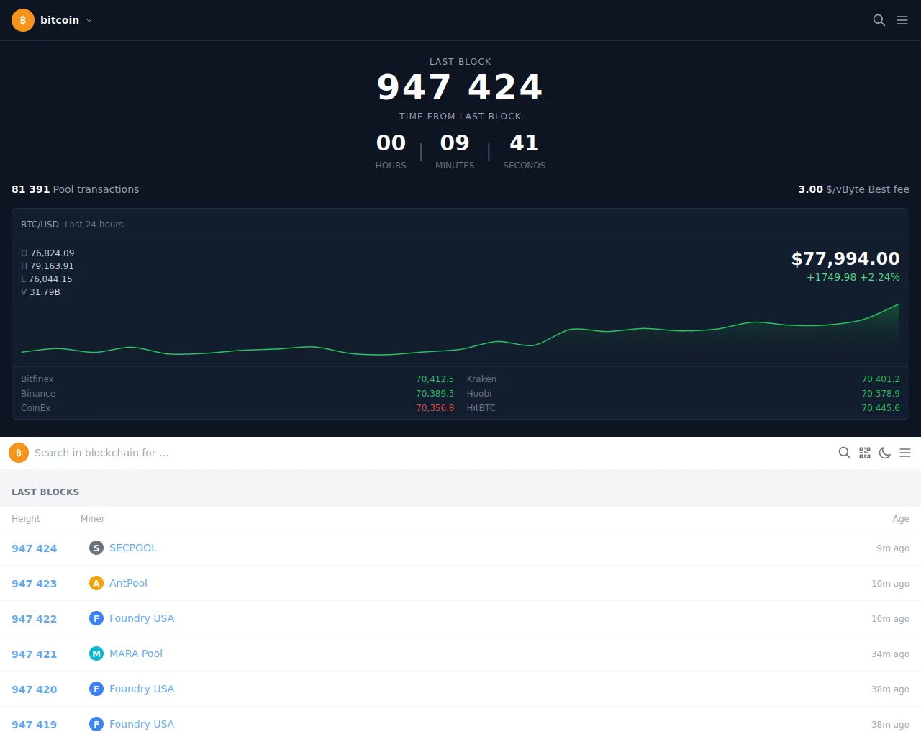The width and height of the screenshot is (921, 737).
Task: Open block 947 422
Action: pos(34,619)
